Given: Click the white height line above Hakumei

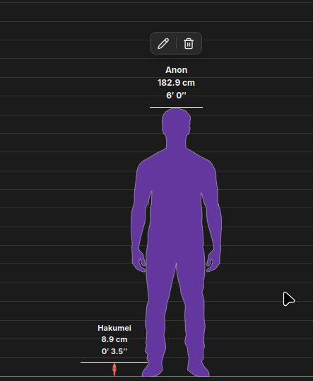Looking at the screenshot, I should coord(114,362).
